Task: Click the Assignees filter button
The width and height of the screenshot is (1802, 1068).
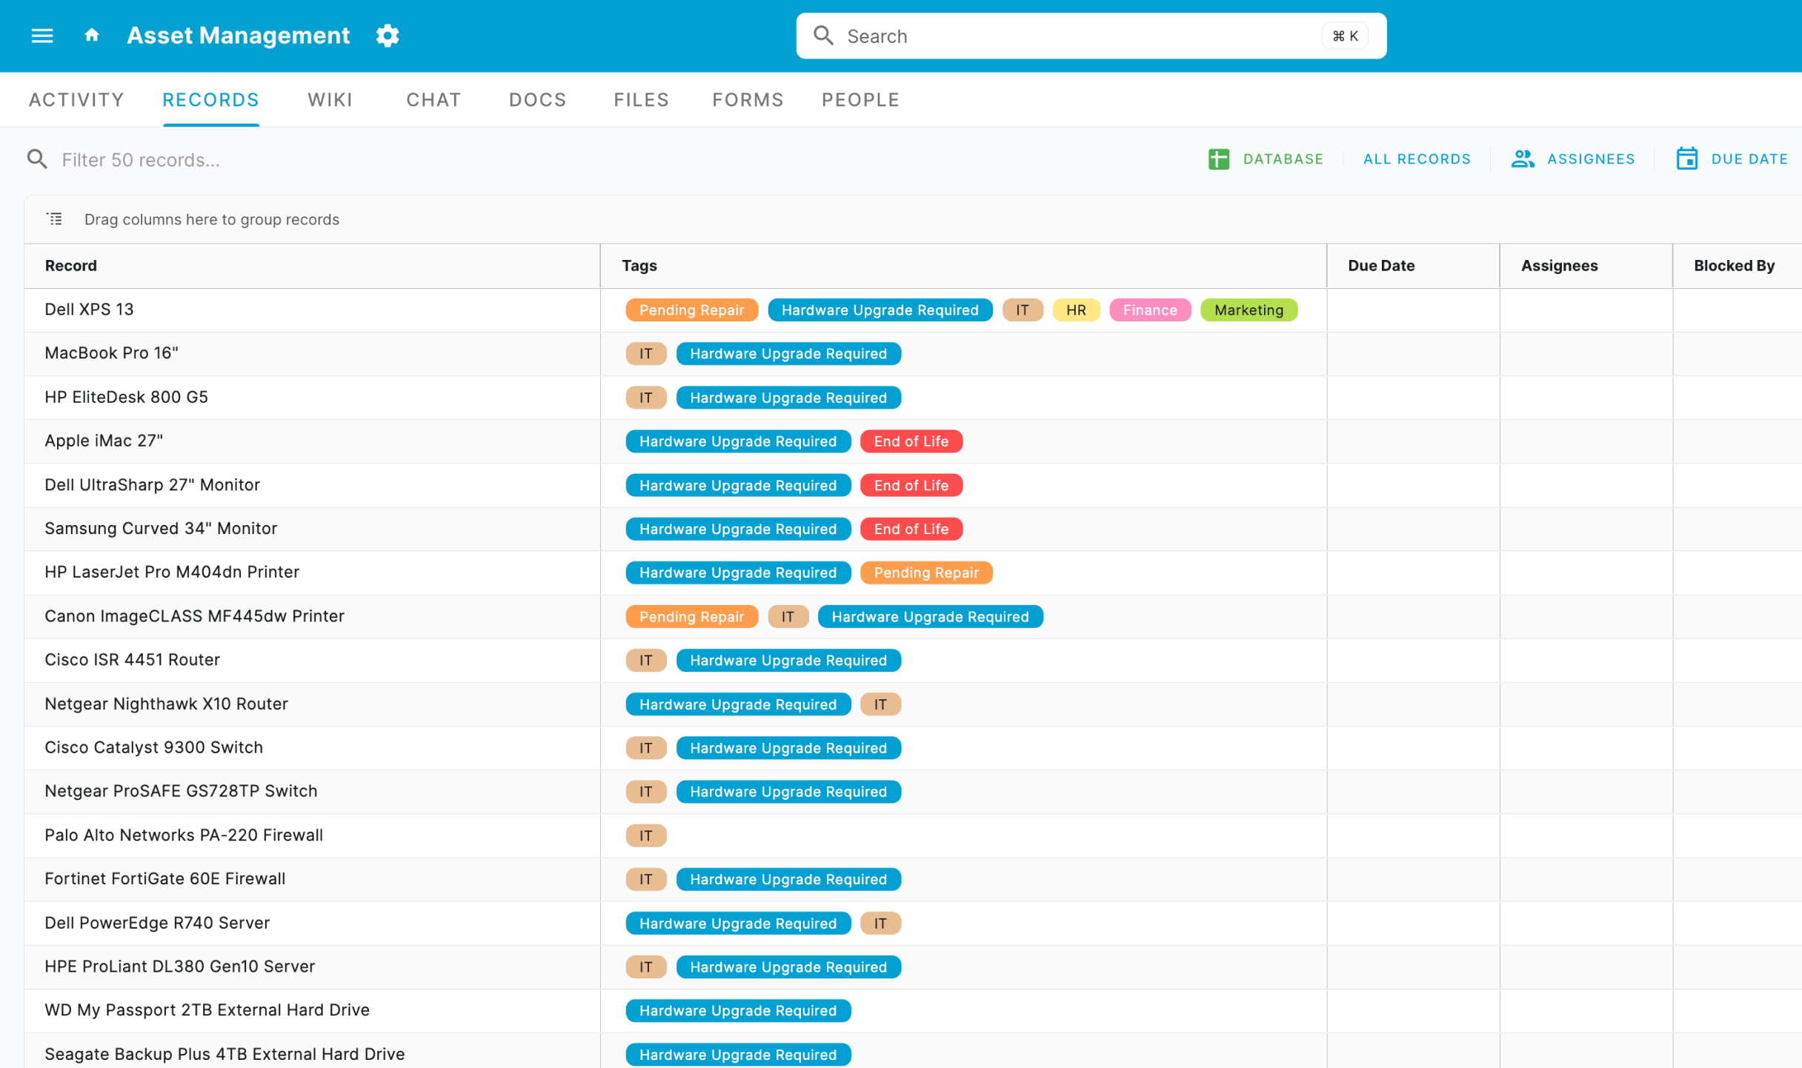Action: (x=1572, y=159)
